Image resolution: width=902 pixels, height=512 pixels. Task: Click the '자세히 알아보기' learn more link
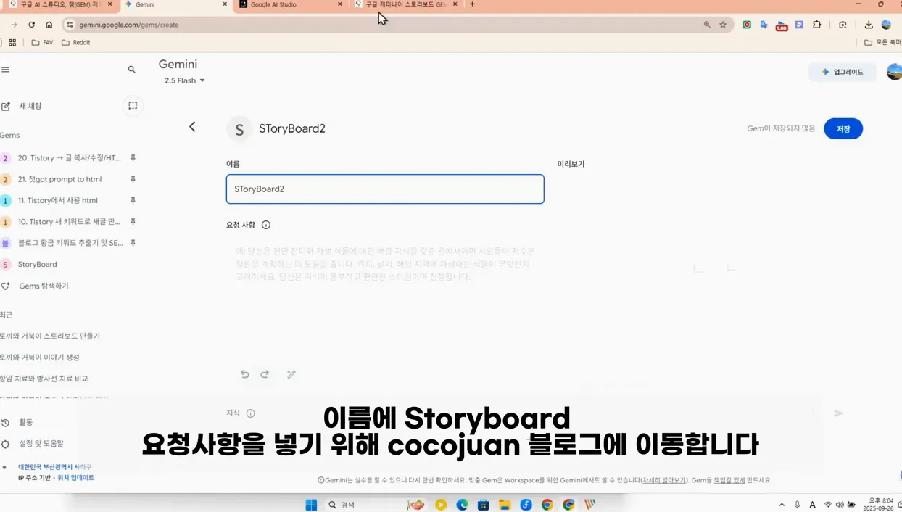tap(663, 480)
